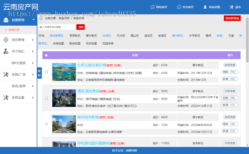This screenshot has height=154, width=249.
Task: Click the user icon beside 系统设置 in header
Action: click(x=205, y=7)
